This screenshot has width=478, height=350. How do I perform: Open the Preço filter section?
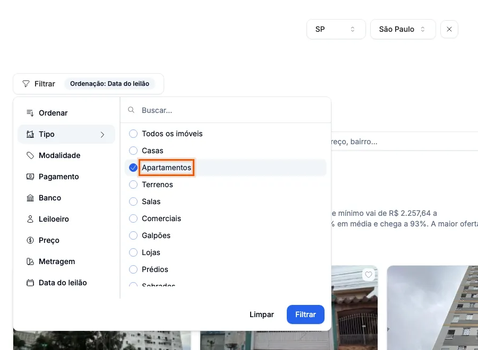pos(66,240)
